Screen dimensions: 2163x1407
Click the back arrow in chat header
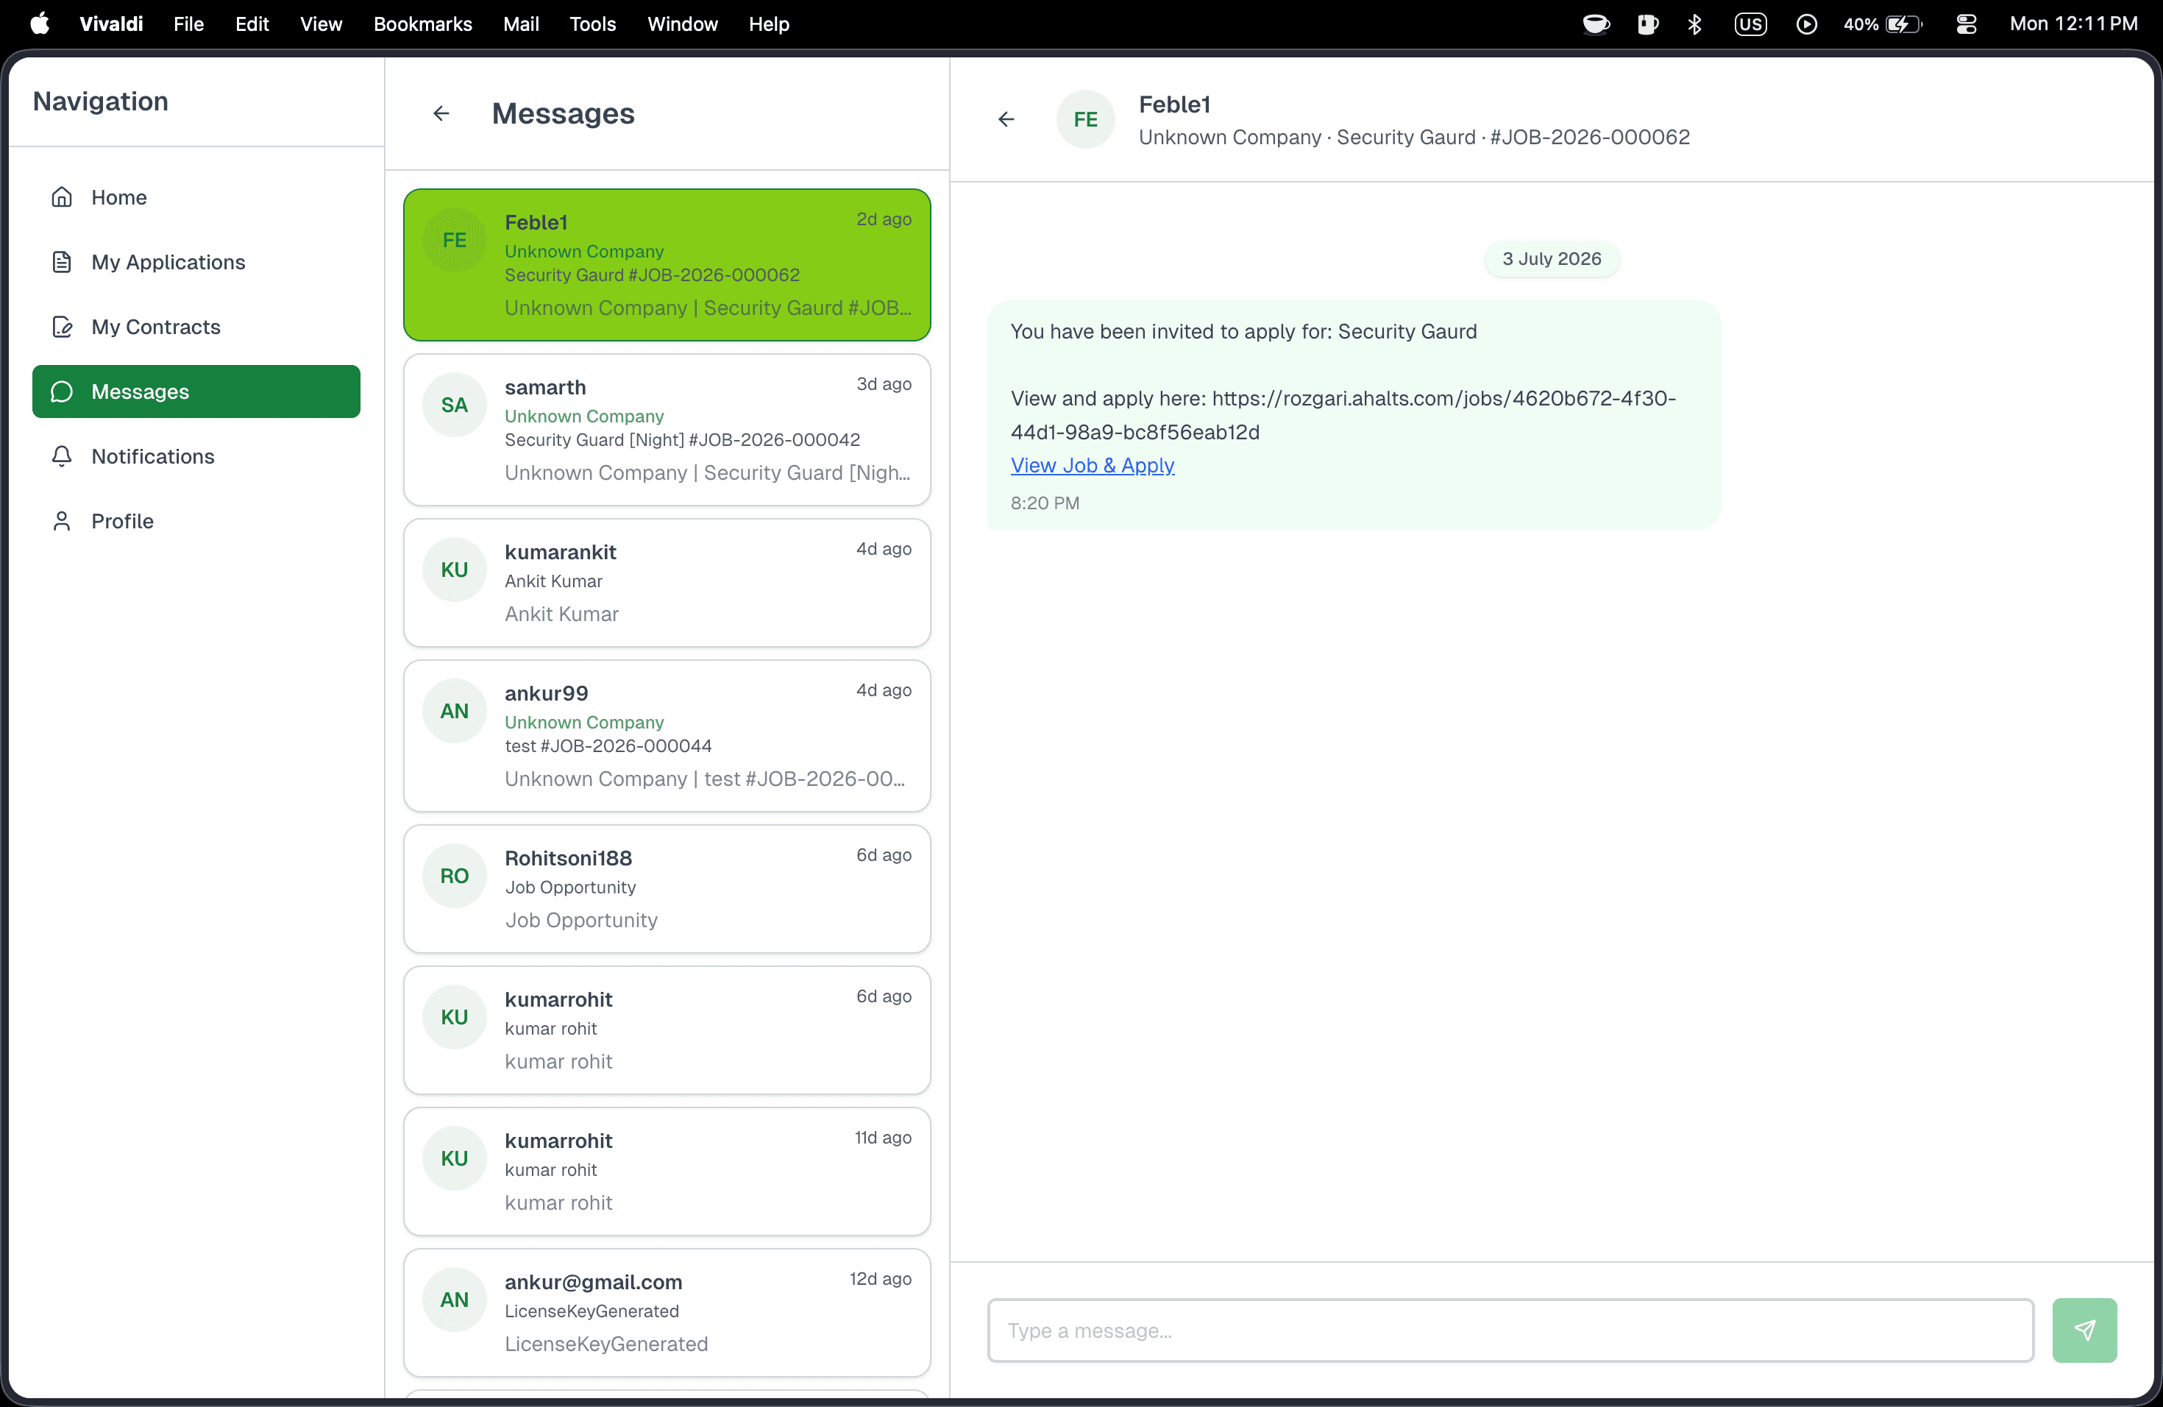pos(1006,119)
